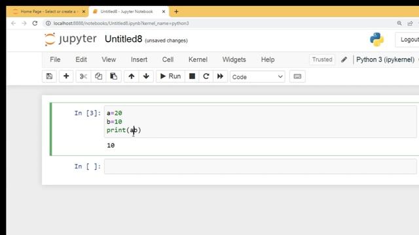The height and width of the screenshot is (235, 419).
Task: Open the Cell menu
Action: pos(168,59)
